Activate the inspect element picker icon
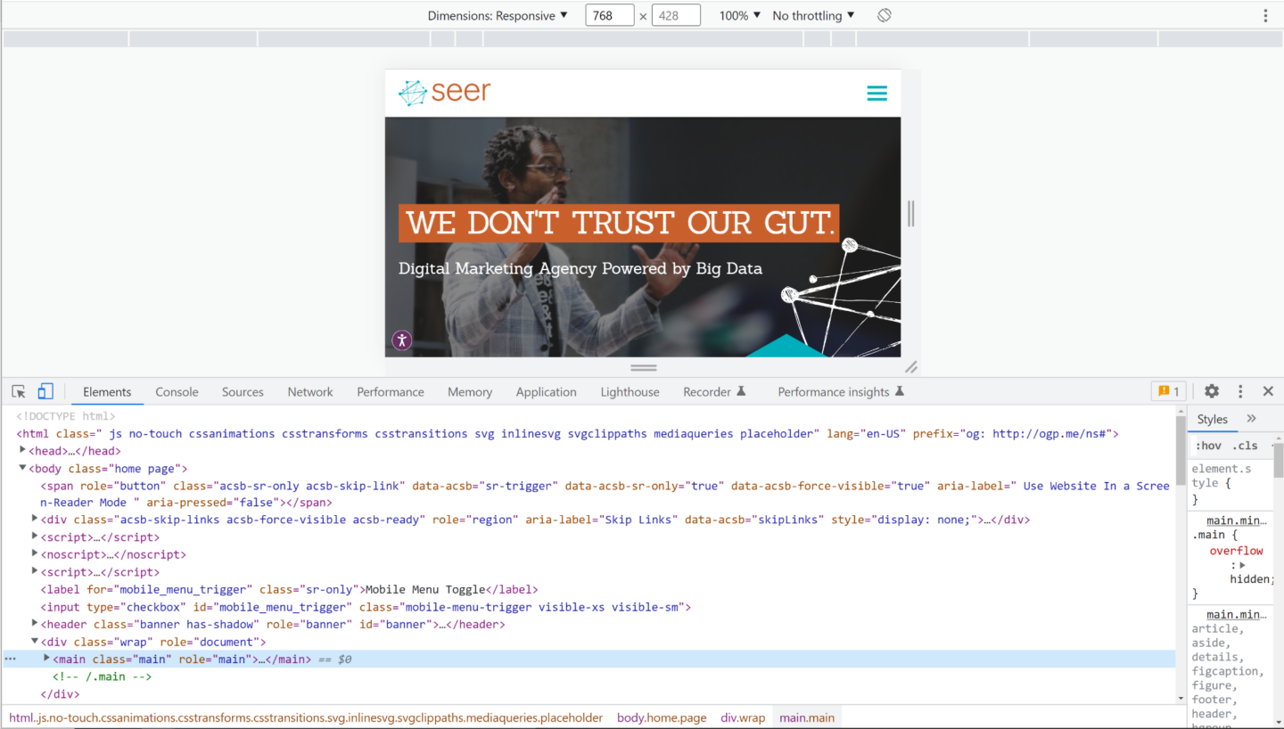The image size is (1284, 729). (18, 391)
